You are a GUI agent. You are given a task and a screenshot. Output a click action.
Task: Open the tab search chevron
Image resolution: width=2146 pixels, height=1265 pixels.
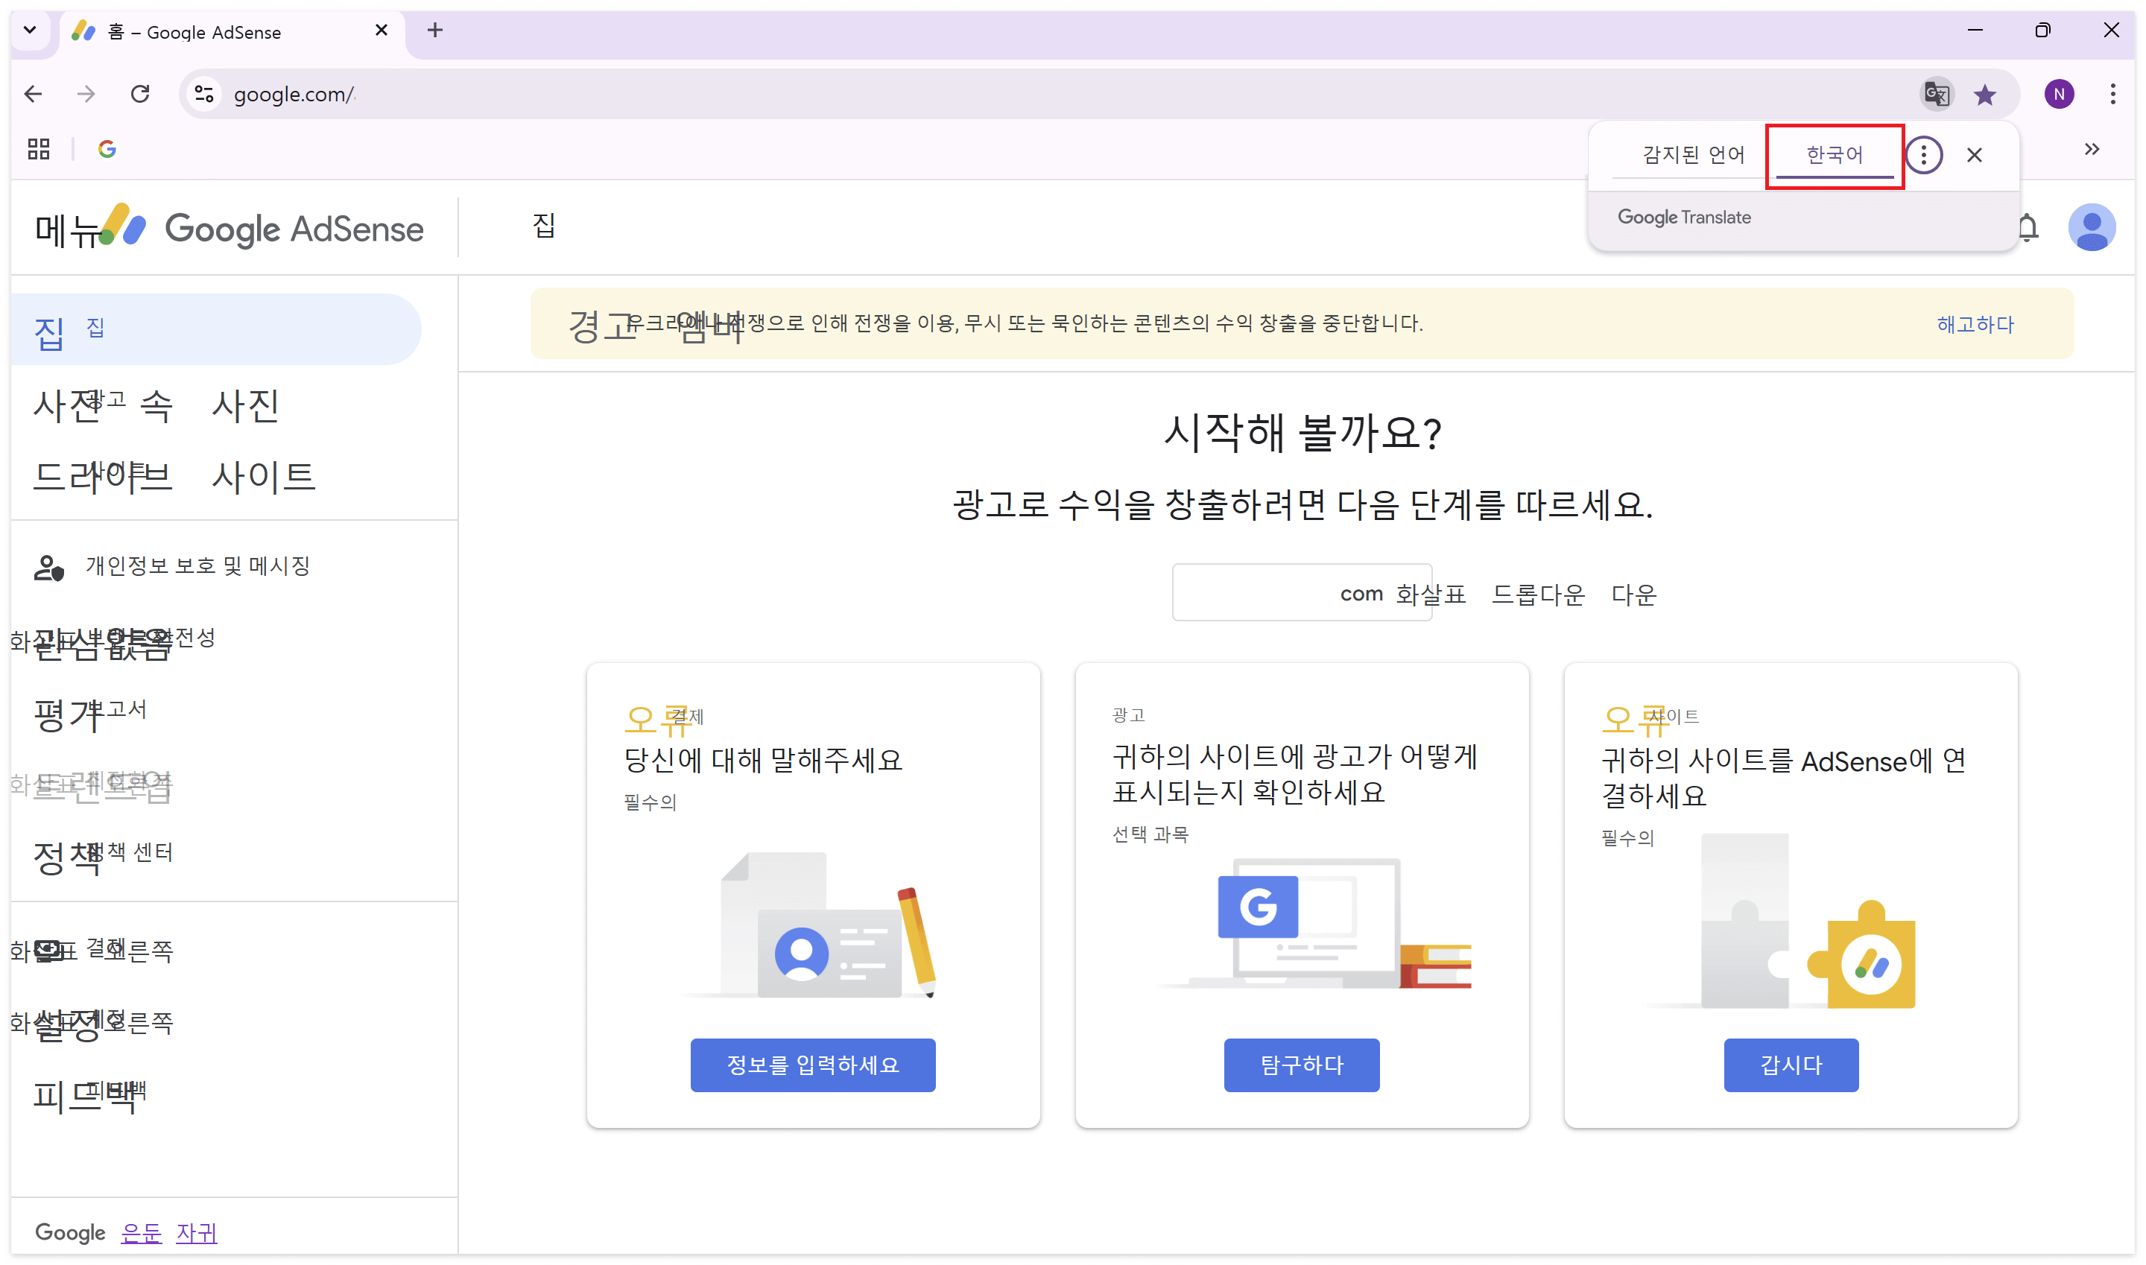pyautogui.click(x=31, y=31)
